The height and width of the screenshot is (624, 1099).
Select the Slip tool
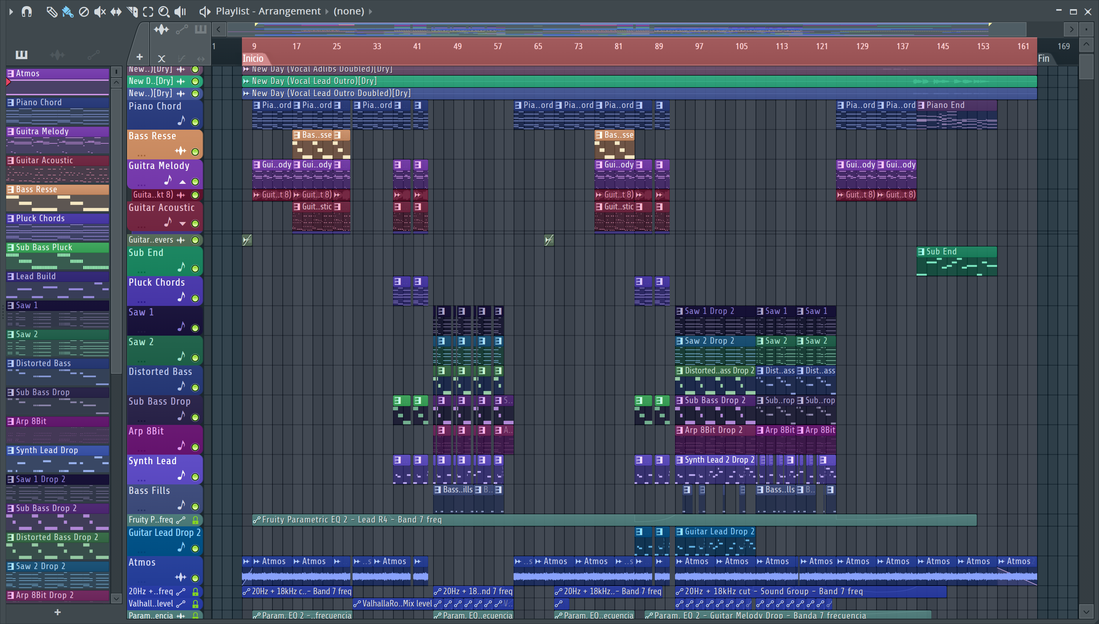point(116,11)
